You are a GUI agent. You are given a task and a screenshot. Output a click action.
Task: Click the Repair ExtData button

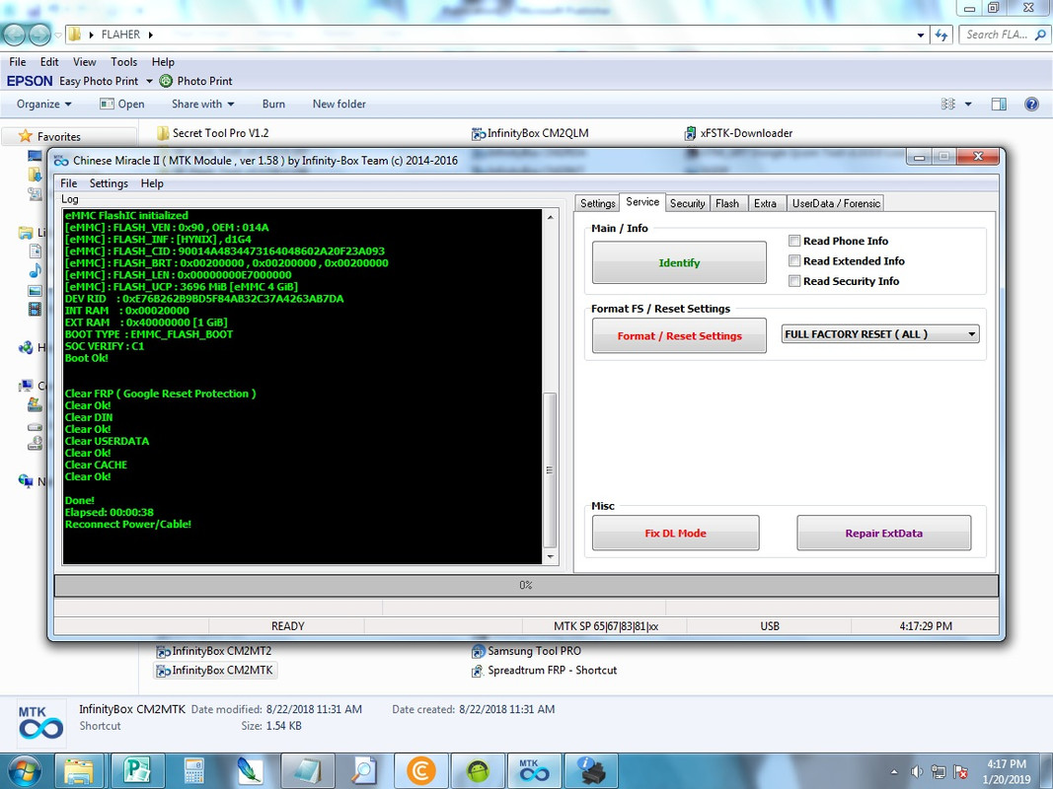pos(884,533)
